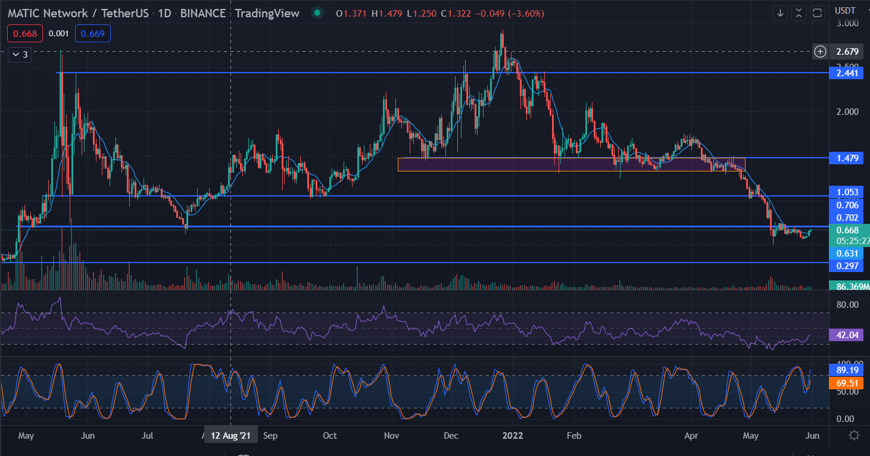Click the 0.706 price label
Viewport: 870px width, 456px height.
tap(846, 205)
